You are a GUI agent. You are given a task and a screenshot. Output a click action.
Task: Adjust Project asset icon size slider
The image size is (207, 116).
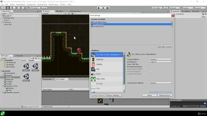pyautogui.click(x=35, y=107)
